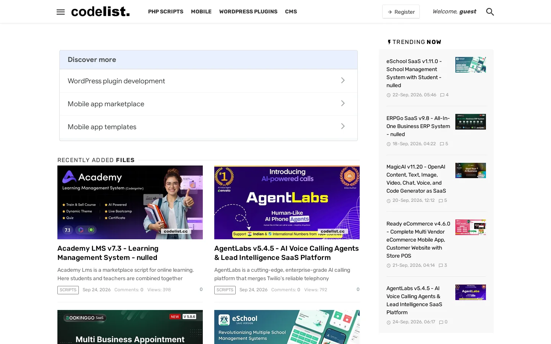The height and width of the screenshot is (344, 551).
Task: Click comment icon for the MagicAI v11.20 item
Action: click(x=440, y=201)
